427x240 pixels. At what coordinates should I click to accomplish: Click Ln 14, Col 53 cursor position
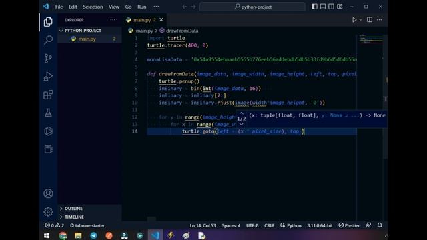click(x=203, y=225)
